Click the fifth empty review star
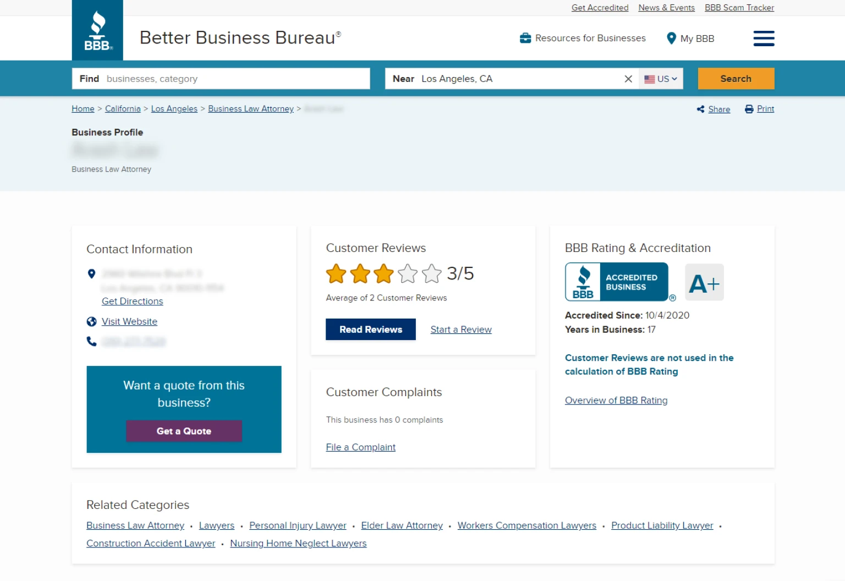Image resolution: width=845 pixels, height=581 pixels. click(432, 273)
